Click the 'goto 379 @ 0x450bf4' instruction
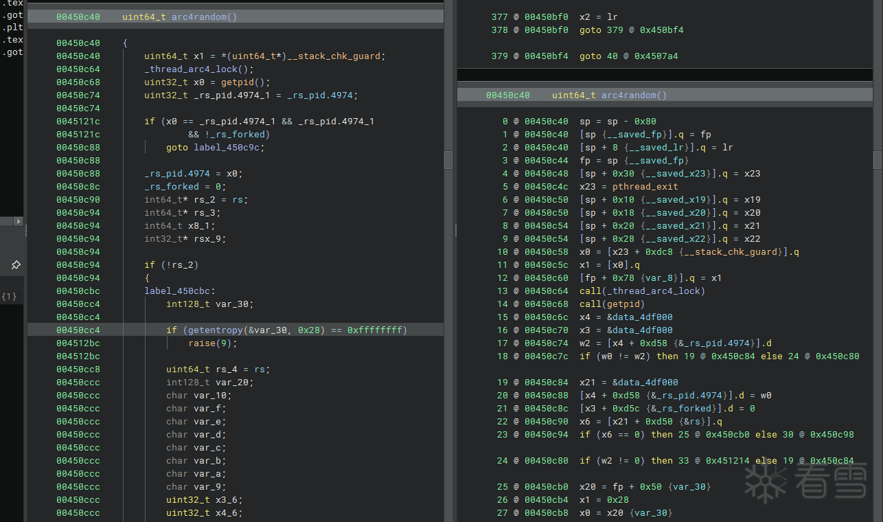883x522 pixels. coord(632,30)
